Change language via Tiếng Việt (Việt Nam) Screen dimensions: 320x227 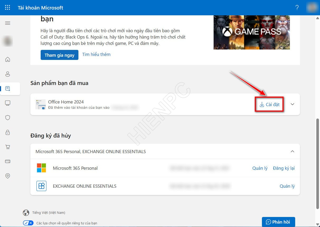49,212
